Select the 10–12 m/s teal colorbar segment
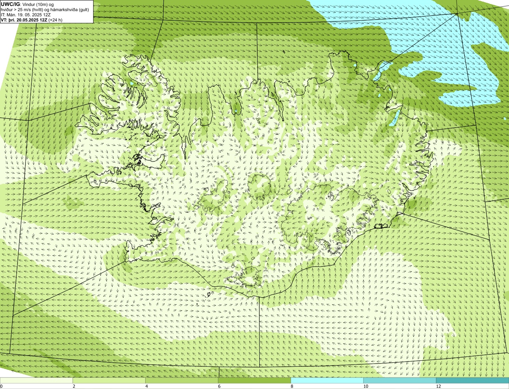The image size is (509, 389). [400, 381]
